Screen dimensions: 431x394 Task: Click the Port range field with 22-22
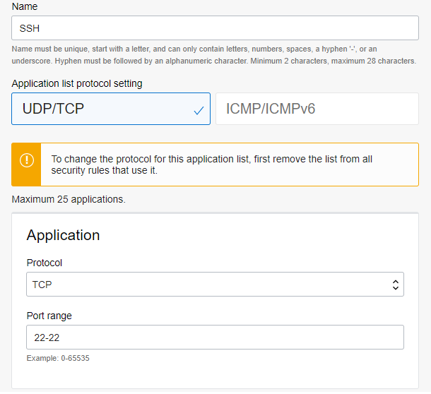click(x=215, y=337)
